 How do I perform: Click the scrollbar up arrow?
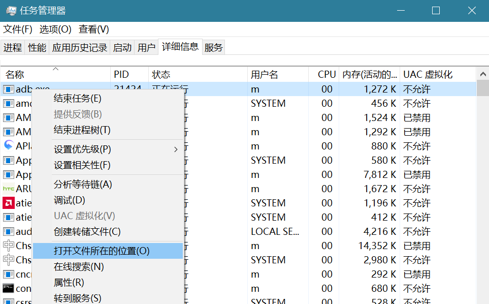coord(483,74)
